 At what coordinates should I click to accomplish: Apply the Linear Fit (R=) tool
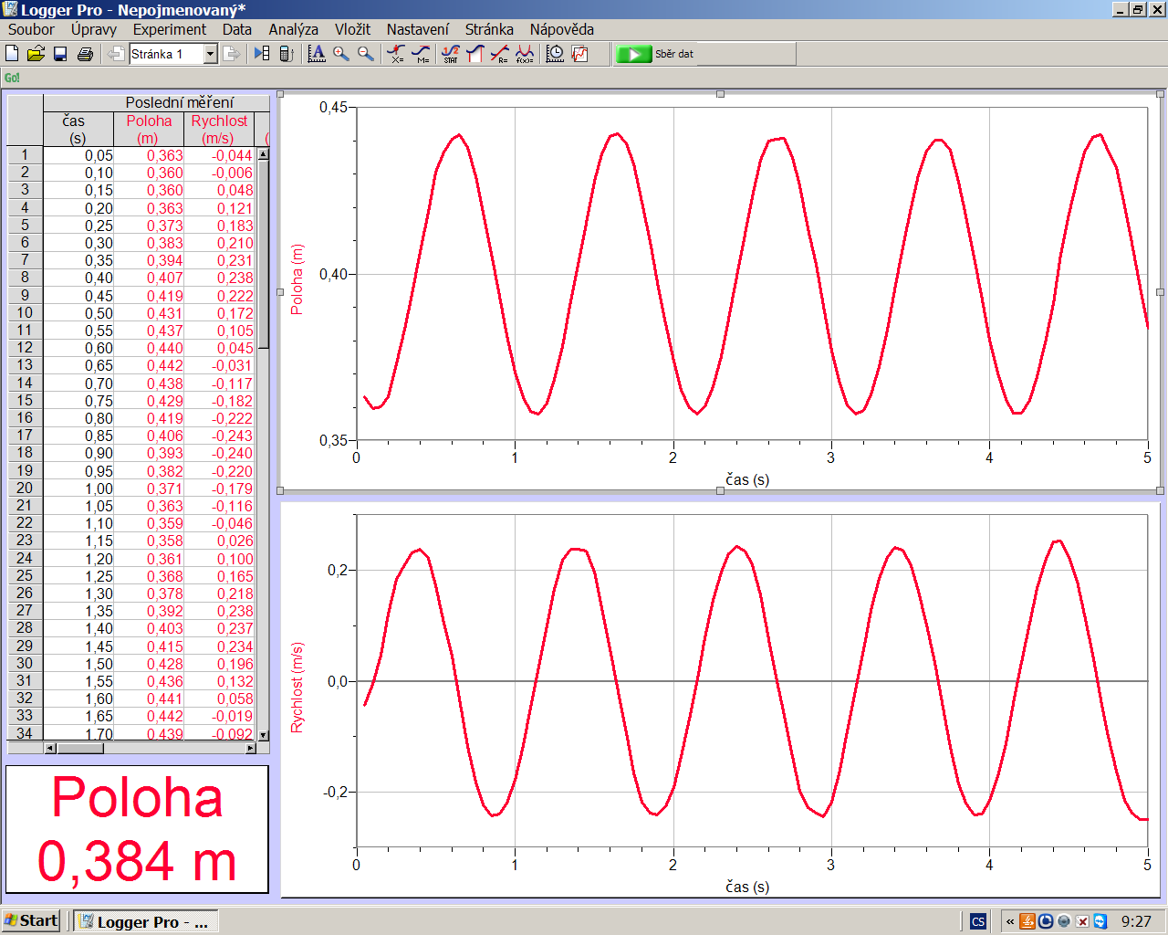coord(499,54)
